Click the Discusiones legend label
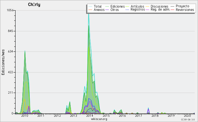Screen dimensions: 198x122 159,6
